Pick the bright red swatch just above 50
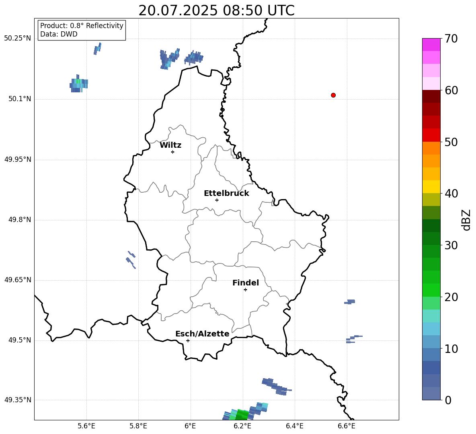The width and height of the screenshot is (476, 434). 431,135
